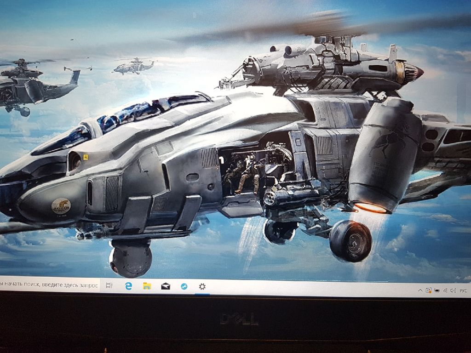The image size is (471, 353).
Task: Open File Explorer folder icon
Action: pyautogui.click(x=147, y=286)
